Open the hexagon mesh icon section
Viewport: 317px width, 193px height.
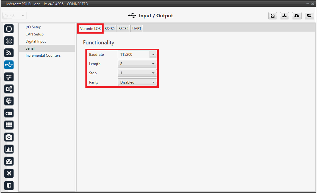coord(9,41)
